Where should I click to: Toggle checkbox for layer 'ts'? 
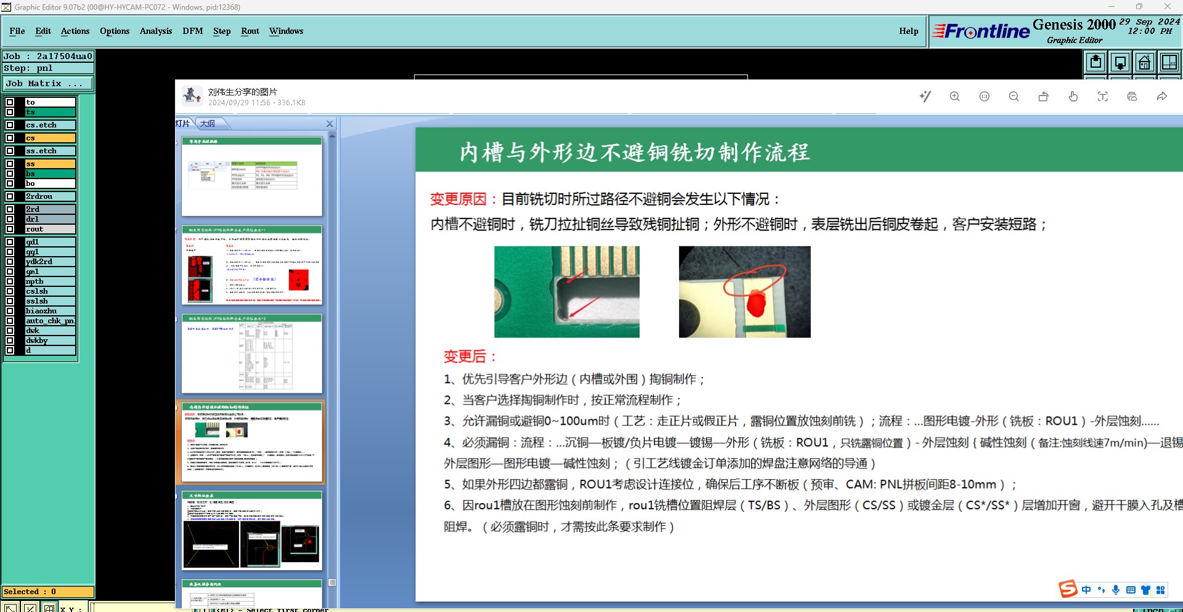click(10, 112)
